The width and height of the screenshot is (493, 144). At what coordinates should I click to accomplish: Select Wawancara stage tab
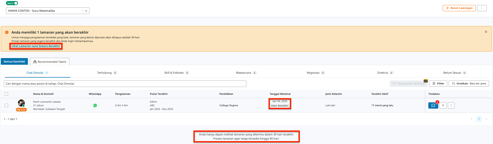(x=246, y=73)
